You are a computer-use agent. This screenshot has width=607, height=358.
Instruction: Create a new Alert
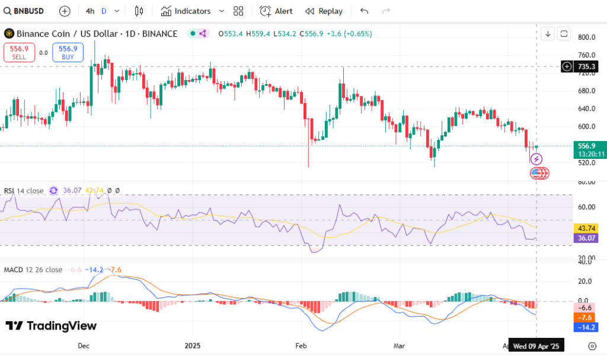pyautogui.click(x=276, y=11)
